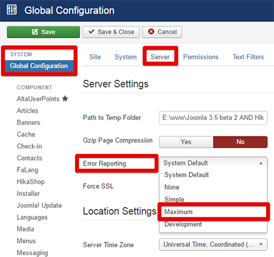Click the star icon next to AltaUserPoints

coord(65,99)
